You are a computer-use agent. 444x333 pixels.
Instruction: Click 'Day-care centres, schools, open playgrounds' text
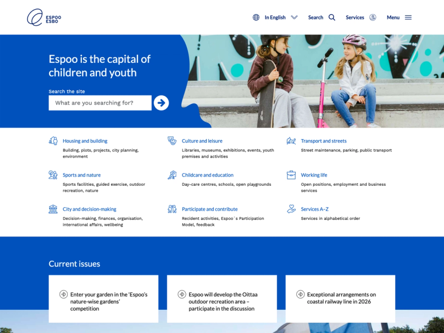[x=226, y=184]
